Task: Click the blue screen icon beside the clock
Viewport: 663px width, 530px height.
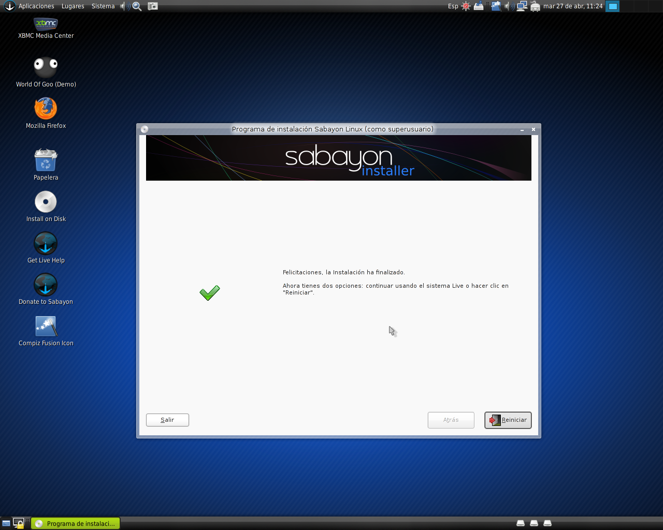Action: click(x=613, y=6)
